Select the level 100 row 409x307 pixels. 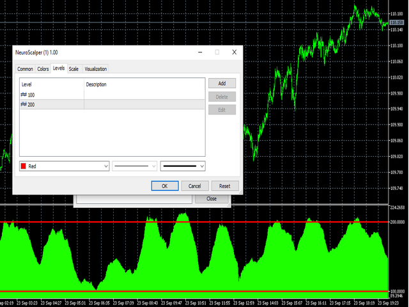112,95
